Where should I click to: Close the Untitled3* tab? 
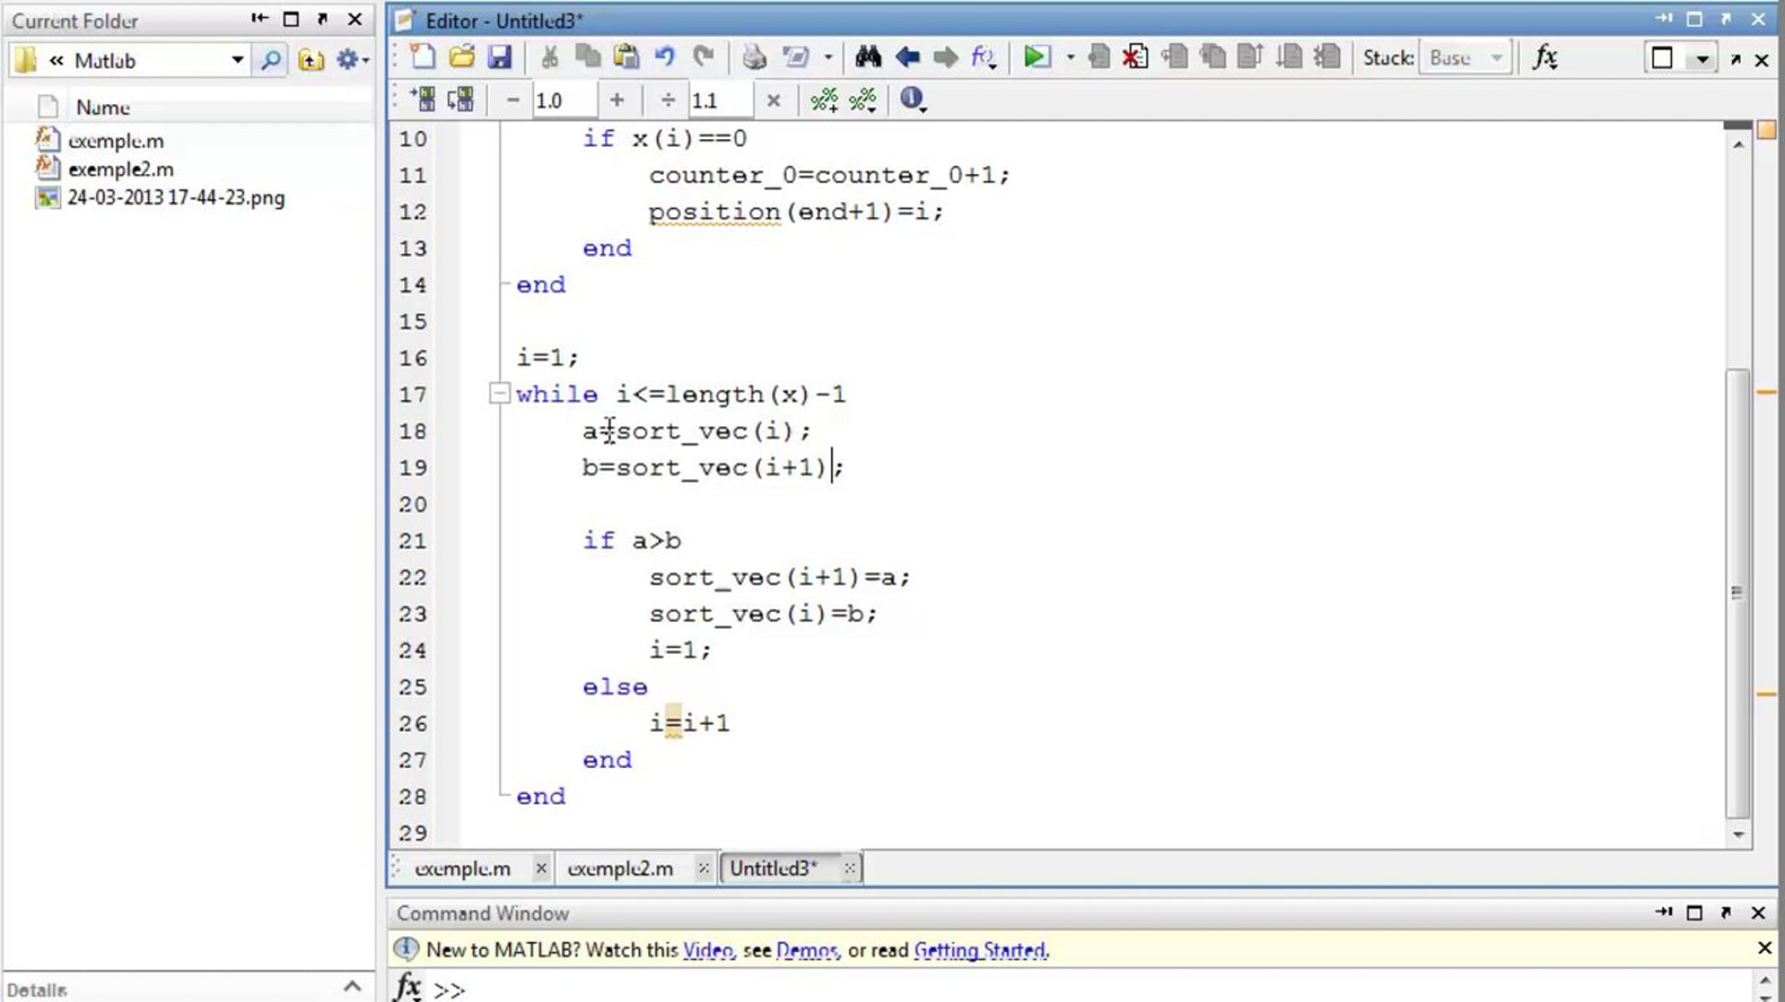pyautogui.click(x=849, y=868)
